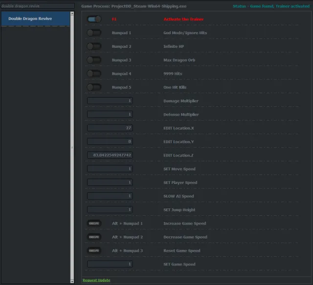Turn on Infinite HP switch
Screen dimensions: 313x285
tap(94, 46)
